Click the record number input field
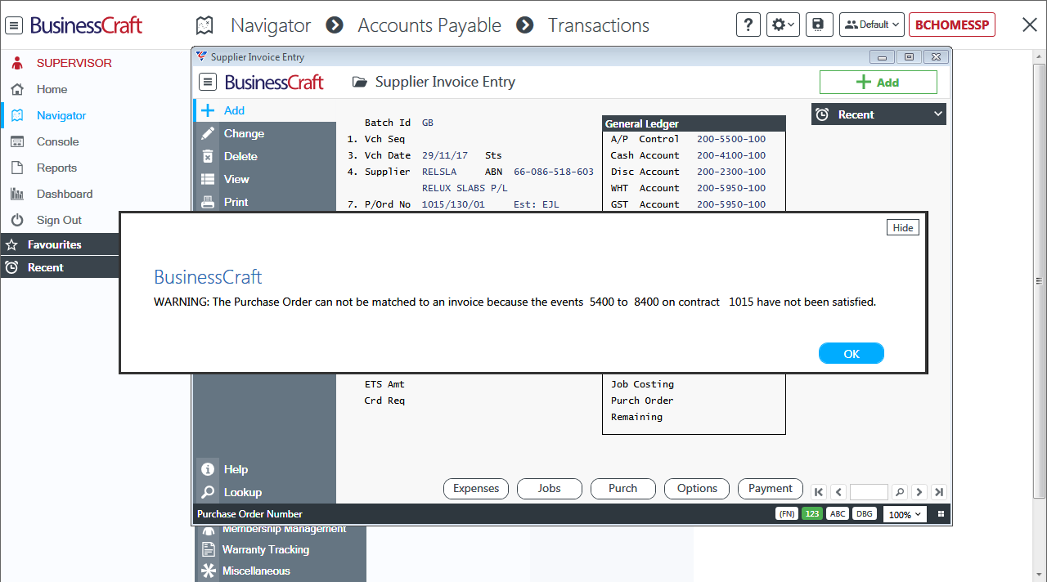The image size is (1047, 582). (869, 492)
